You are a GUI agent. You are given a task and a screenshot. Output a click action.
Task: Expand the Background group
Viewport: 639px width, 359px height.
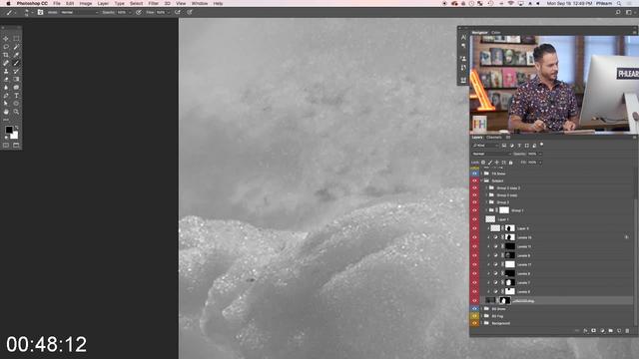pyautogui.click(x=481, y=323)
